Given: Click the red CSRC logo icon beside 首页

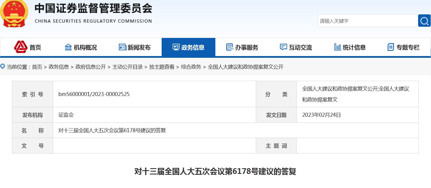Looking at the screenshot, I should (21, 47).
